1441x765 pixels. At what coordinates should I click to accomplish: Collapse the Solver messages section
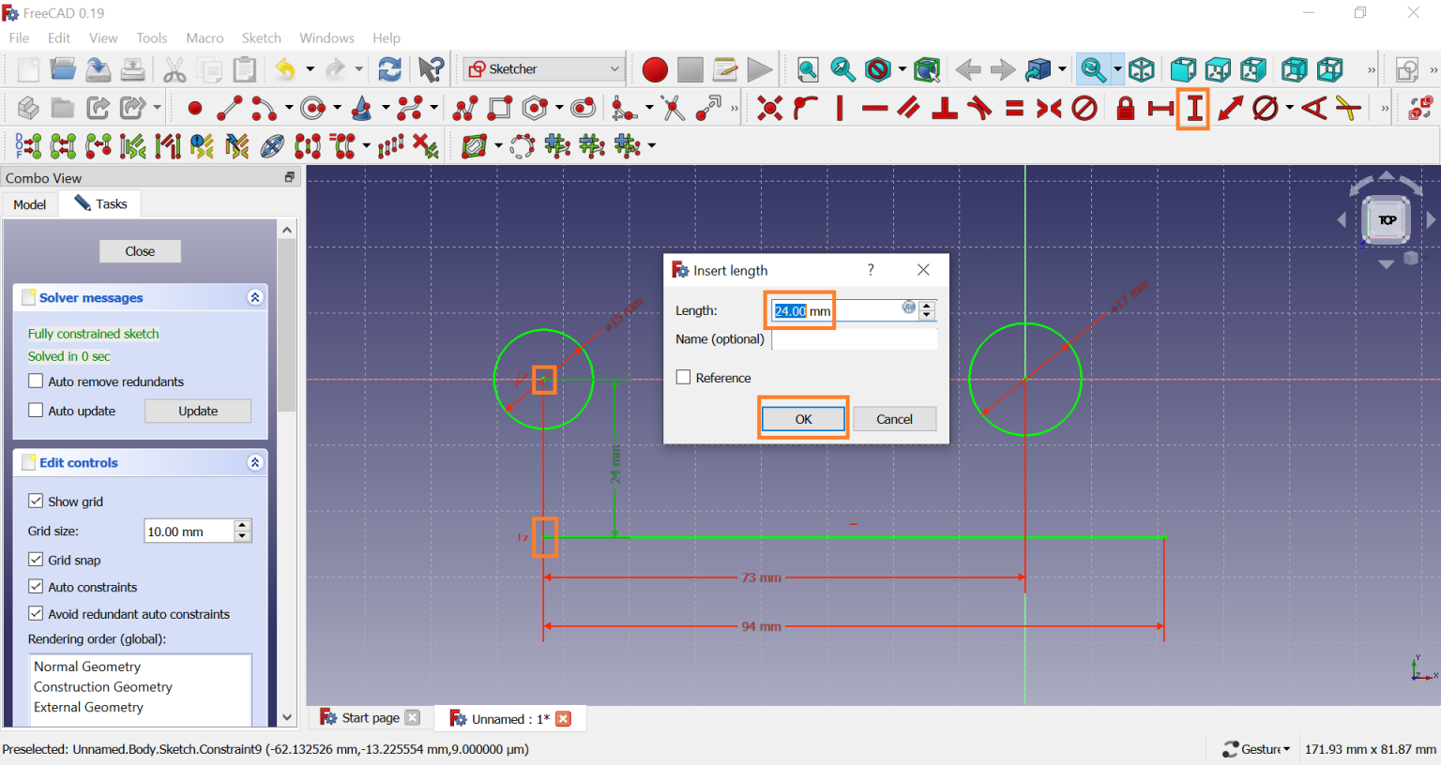[x=254, y=297]
